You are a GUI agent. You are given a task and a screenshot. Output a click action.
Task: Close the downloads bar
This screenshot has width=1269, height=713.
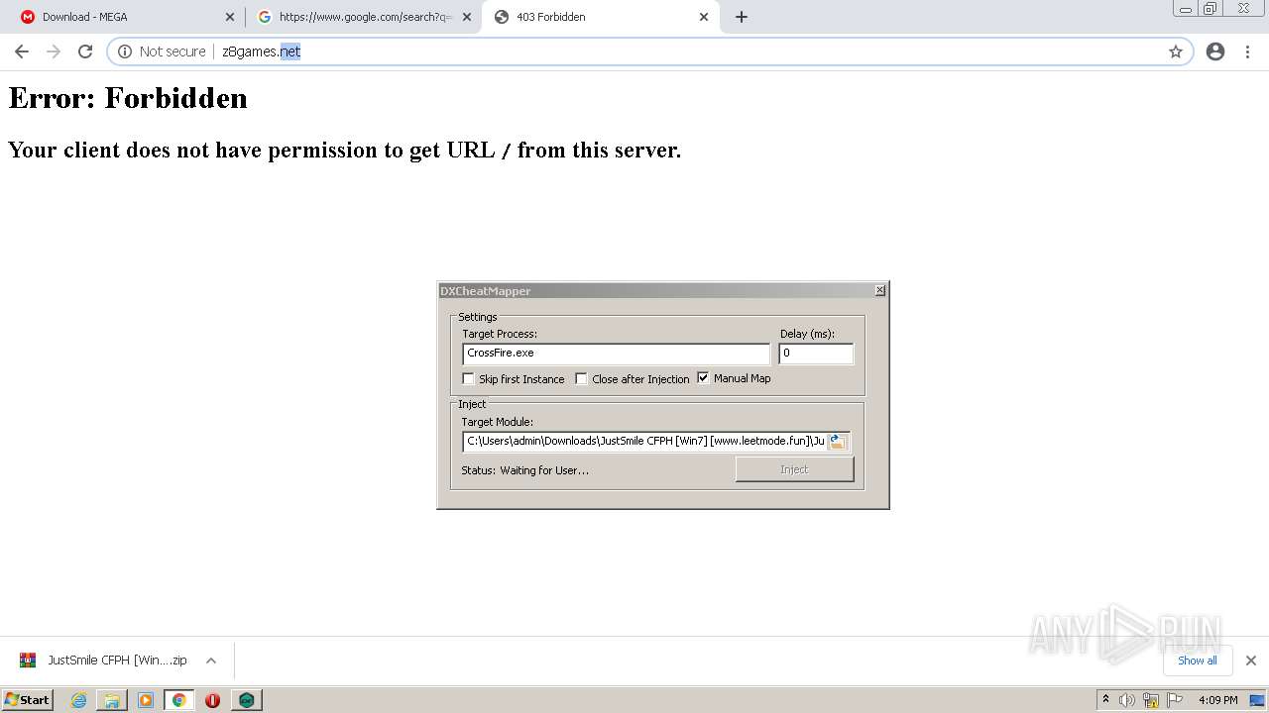[1251, 661]
